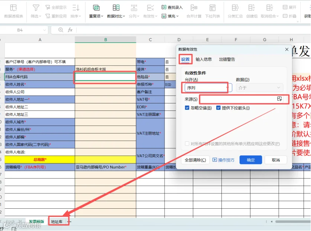Click the 填充 fill tool

tap(170, 16)
